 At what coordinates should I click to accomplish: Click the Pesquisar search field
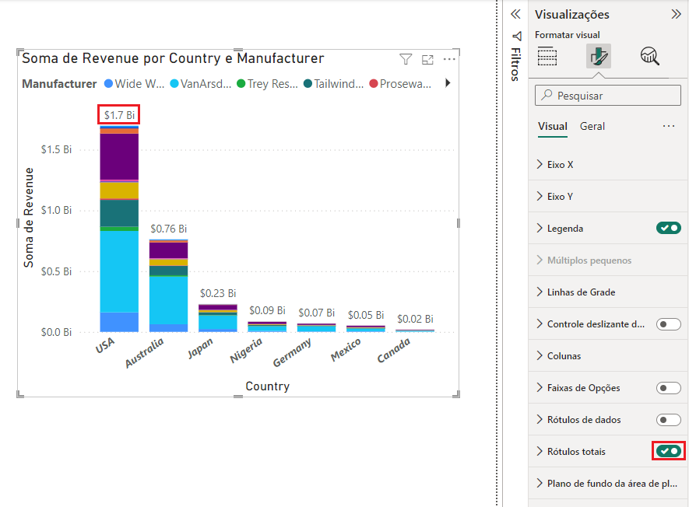608,95
